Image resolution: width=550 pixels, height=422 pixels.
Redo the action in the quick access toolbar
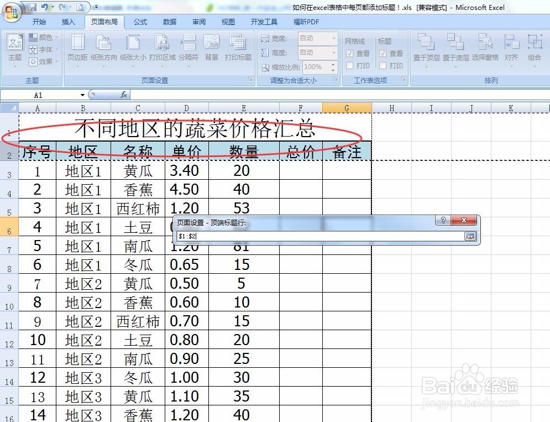tap(62, 7)
